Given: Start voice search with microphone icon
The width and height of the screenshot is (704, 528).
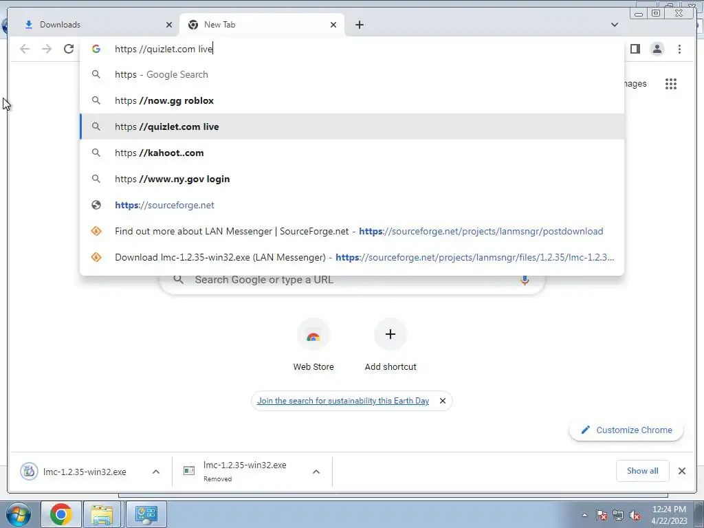Looking at the screenshot, I should [525, 280].
